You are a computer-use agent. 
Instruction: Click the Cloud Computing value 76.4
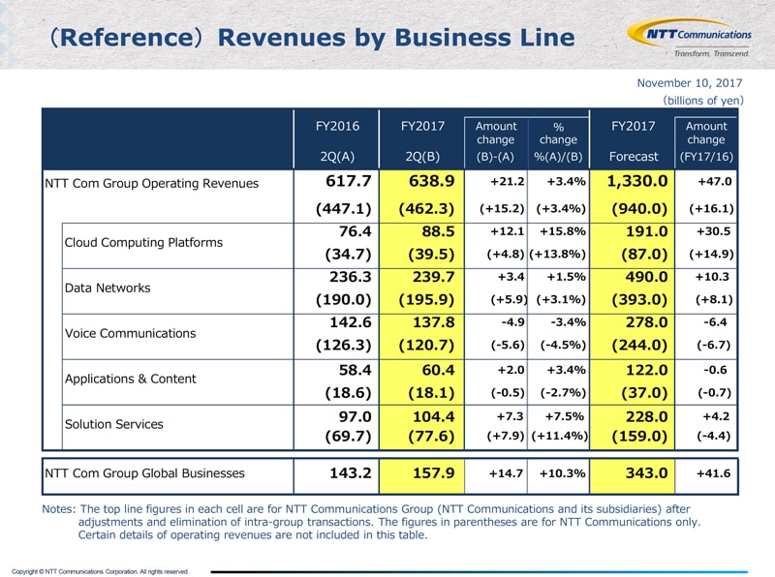[355, 231]
